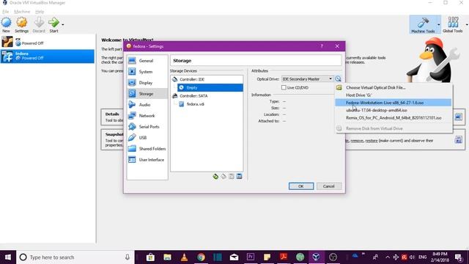Select the Empty optical drive entry
This screenshot has height=264, width=469.
click(210, 88)
